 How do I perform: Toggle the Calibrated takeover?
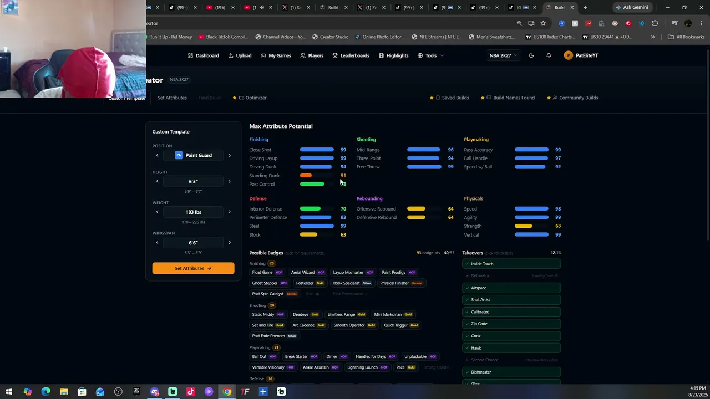point(511,312)
